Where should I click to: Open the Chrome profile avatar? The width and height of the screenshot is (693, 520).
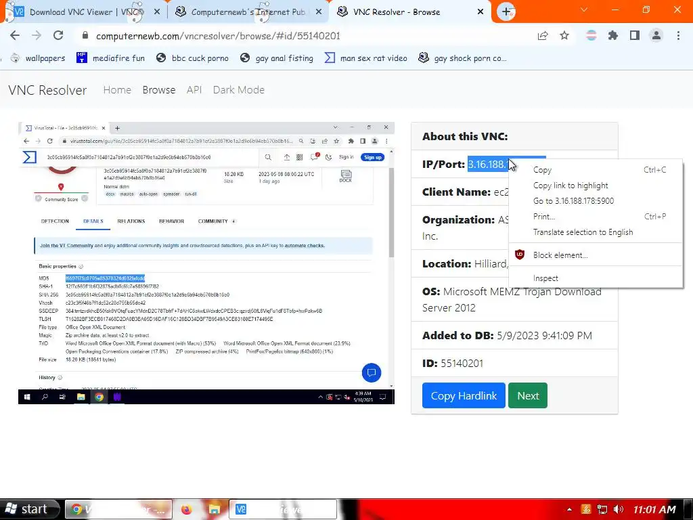point(656,36)
